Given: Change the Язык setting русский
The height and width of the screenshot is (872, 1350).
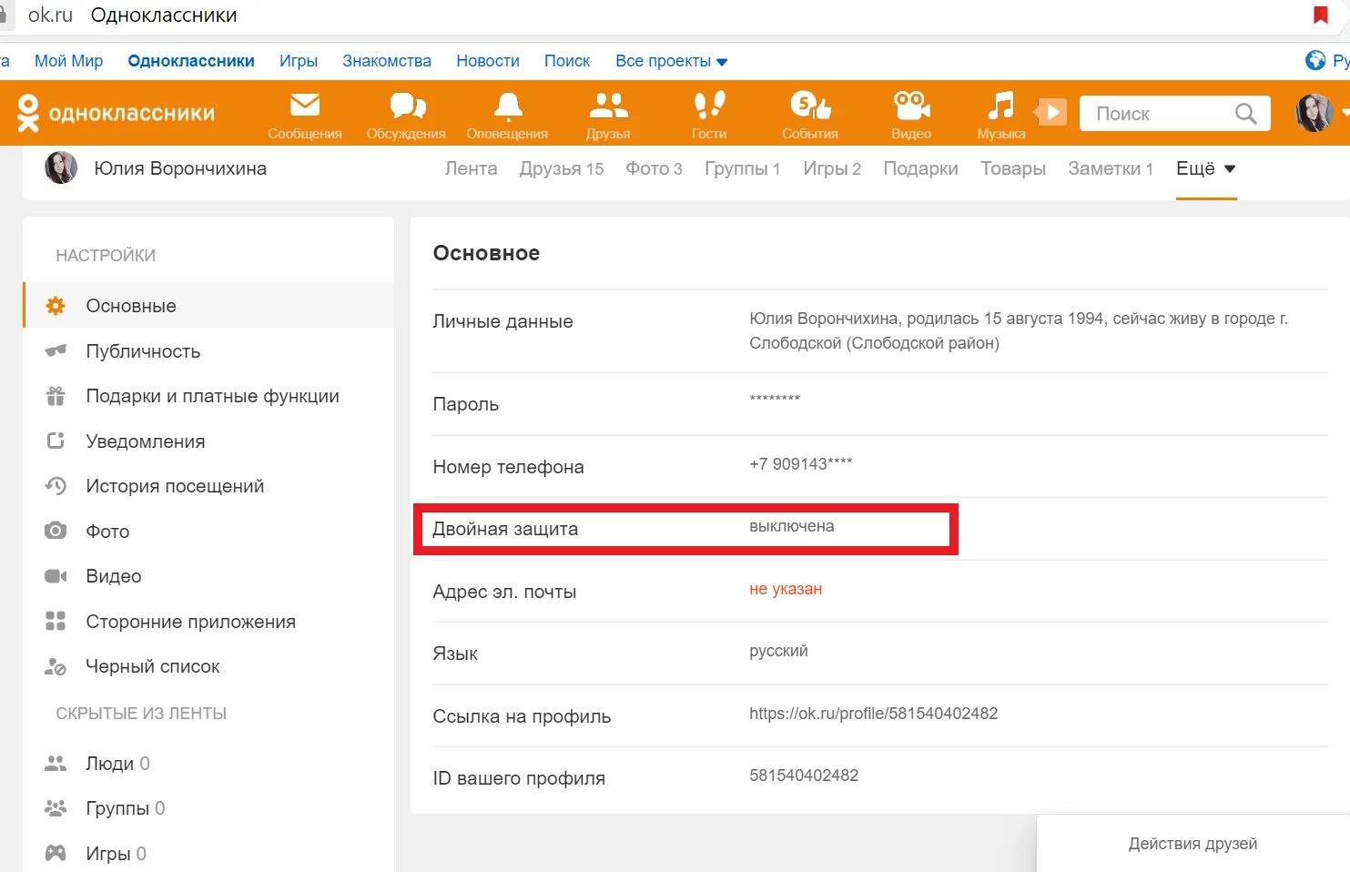Looking at the screenshot, I should (x=778, y=651).
